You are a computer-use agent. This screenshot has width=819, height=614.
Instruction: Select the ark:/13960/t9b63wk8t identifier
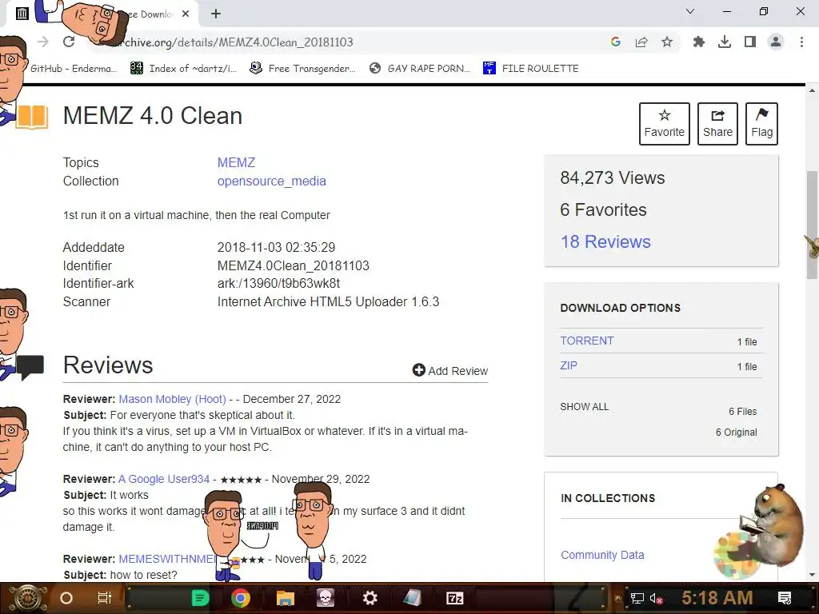278,284
